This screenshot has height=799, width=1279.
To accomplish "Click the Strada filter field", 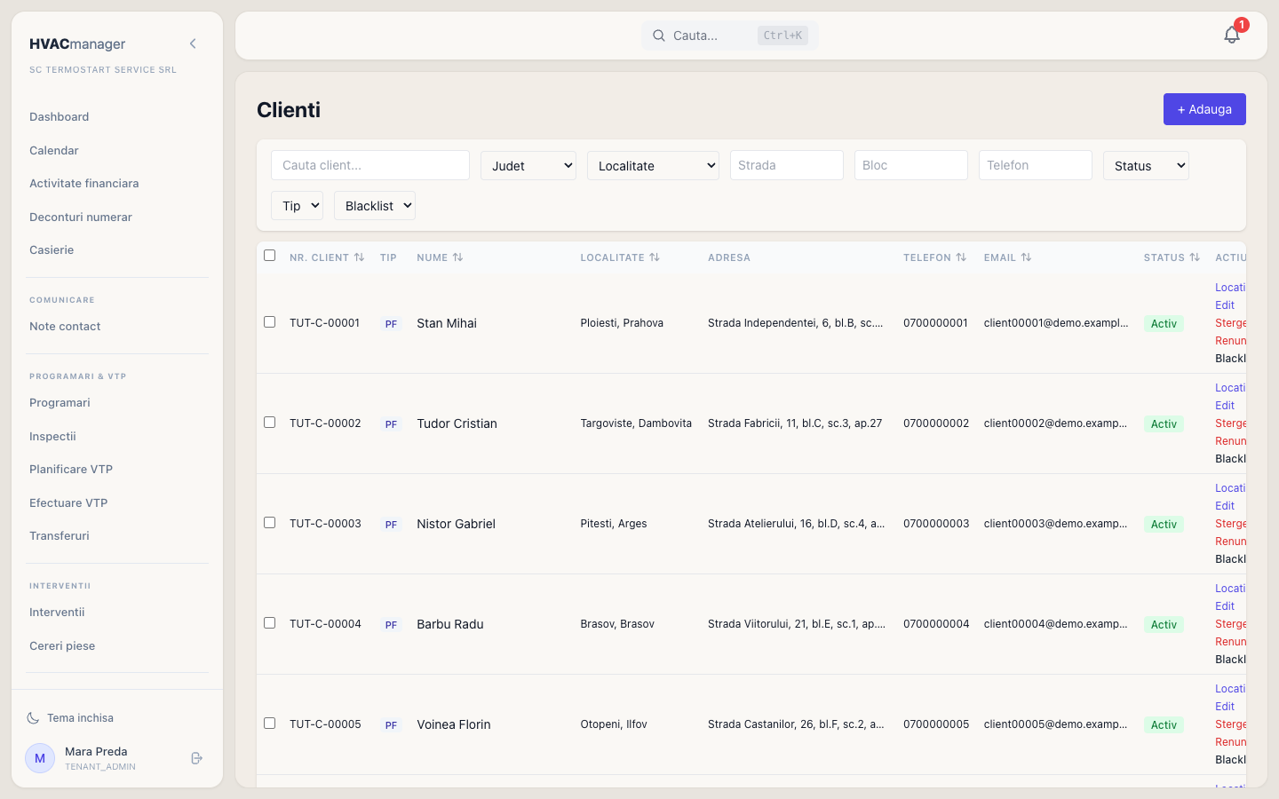I will pyautogui.click(x=787, y=165).
